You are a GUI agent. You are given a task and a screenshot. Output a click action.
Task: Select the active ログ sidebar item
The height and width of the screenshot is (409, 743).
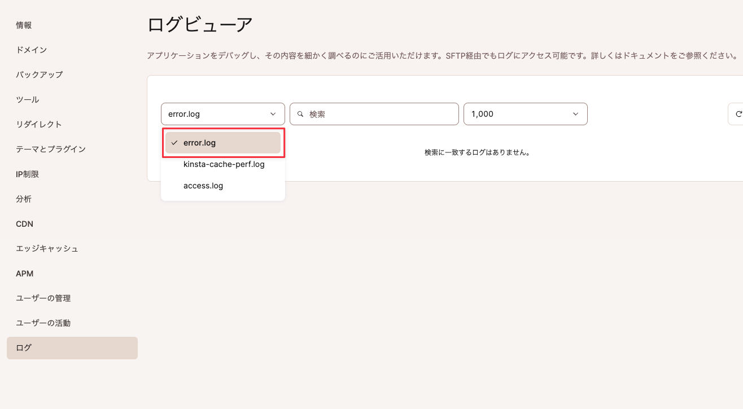(x=72, y=348)
